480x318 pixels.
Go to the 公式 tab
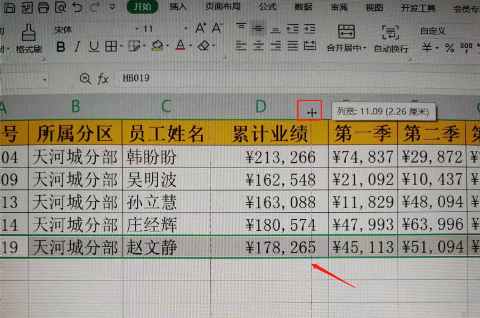click(x=267, y=7)
